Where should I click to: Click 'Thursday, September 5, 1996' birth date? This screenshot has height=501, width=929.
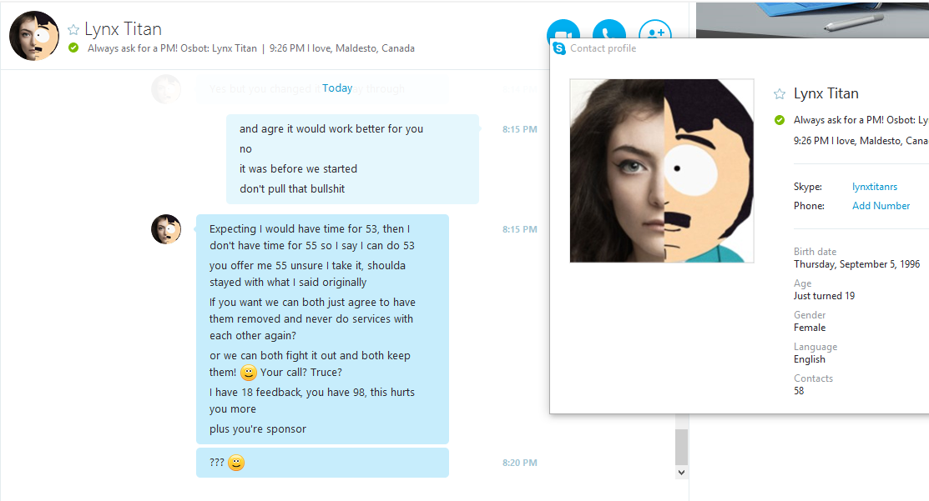tap(856, 264)
